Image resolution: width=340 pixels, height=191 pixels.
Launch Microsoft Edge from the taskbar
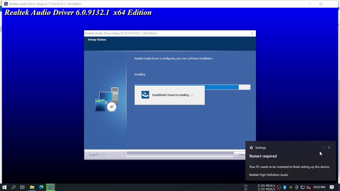(41, 187)
